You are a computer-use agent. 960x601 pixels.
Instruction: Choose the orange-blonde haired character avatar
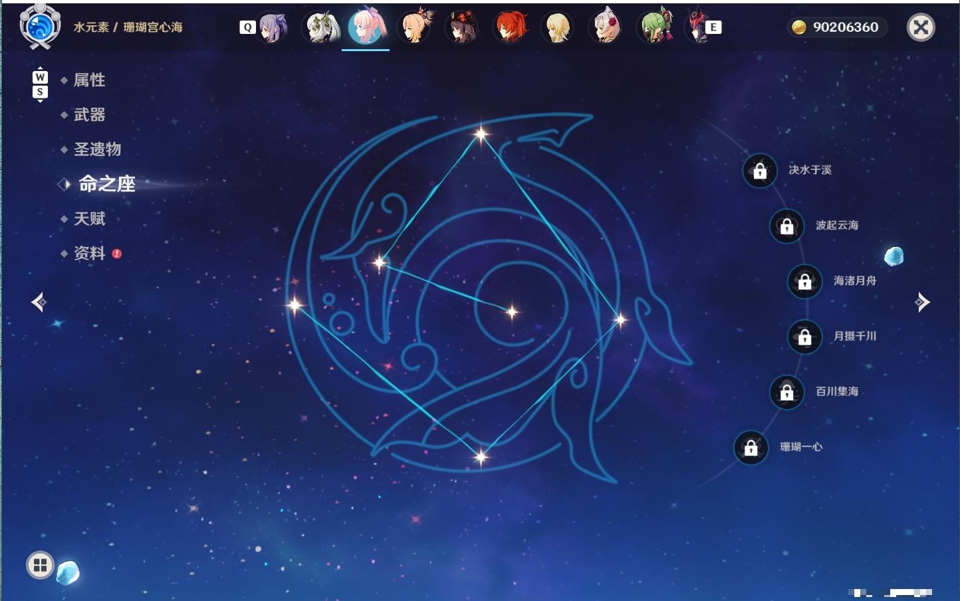[416, 27]
